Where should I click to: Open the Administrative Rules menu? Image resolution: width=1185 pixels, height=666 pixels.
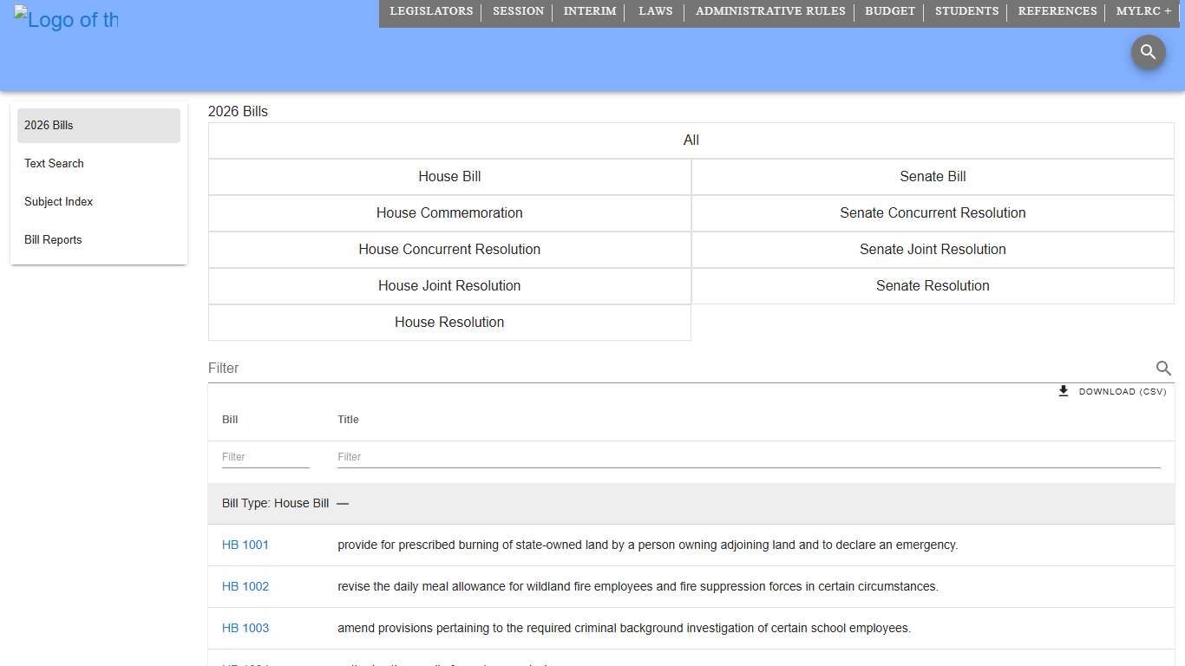tap(770, 11)
